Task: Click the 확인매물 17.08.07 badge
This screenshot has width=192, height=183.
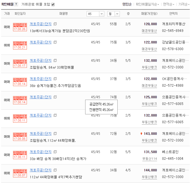Action: click(20, 173)
